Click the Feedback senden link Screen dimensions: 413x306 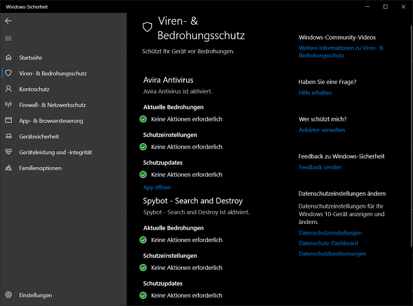320,167
